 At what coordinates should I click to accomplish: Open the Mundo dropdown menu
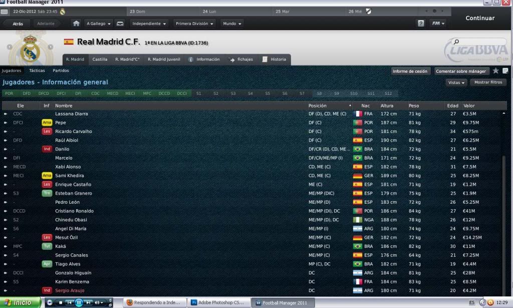coord(232,24)
